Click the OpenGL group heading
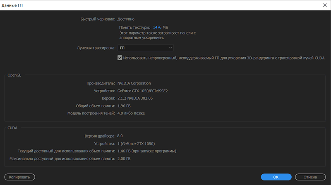Screen dimensions: 331x185 (x=14, y=75)
